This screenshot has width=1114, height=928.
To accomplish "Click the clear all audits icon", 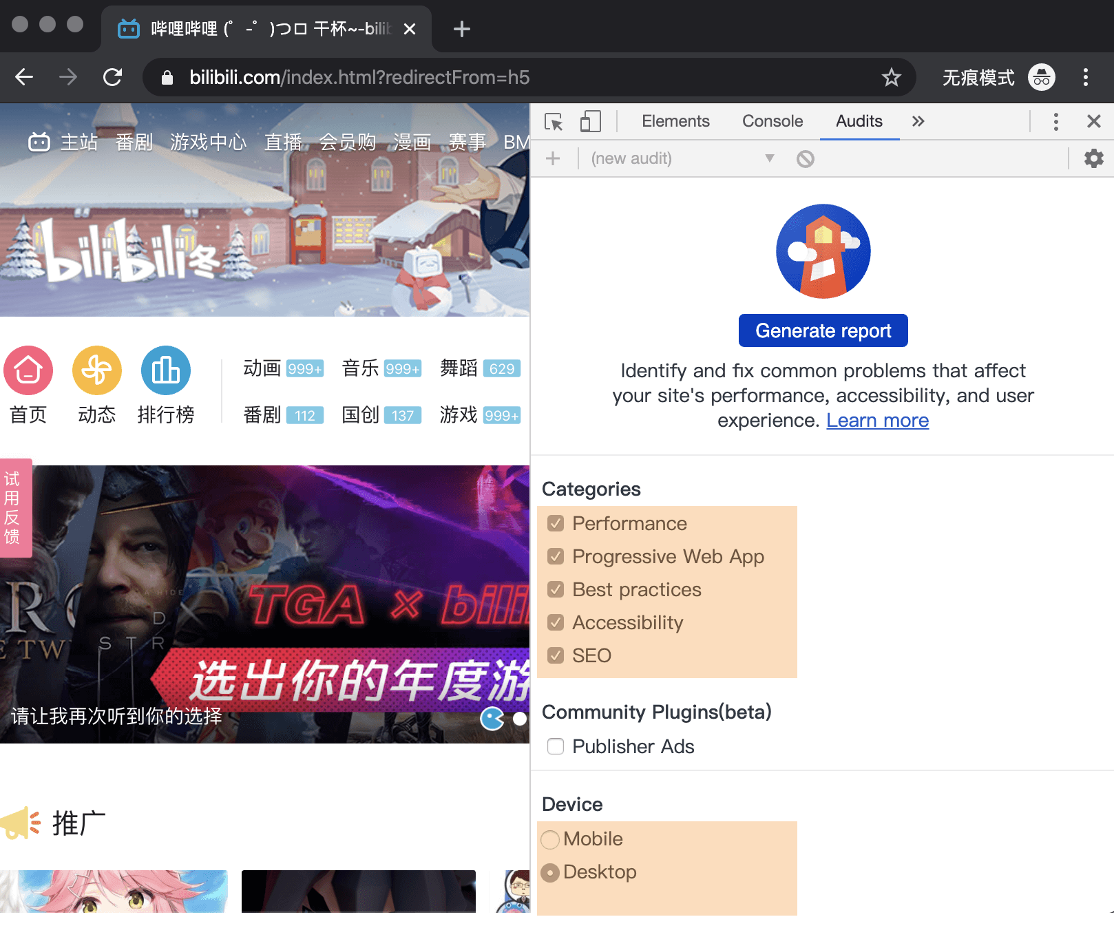I will pyautogui.click(x=805, y=159).
